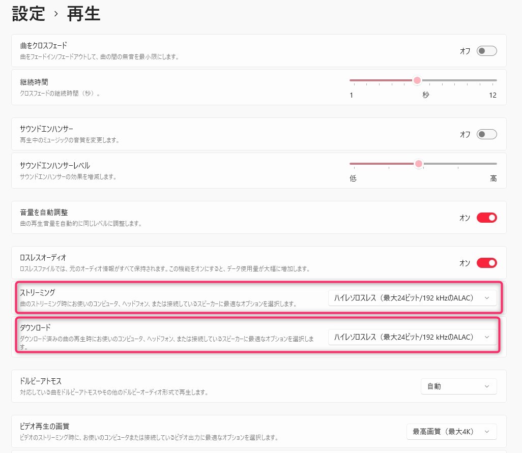The height and width of the screenshot is (453, 522).
Task: Click the サウンドエンハンサーレベル slider handle
Action: 419,164
